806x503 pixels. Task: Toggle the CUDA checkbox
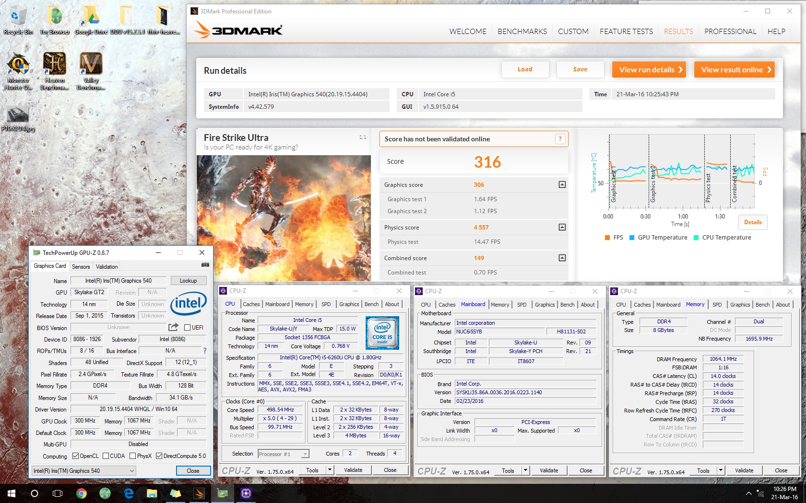(x=106, y=456)
